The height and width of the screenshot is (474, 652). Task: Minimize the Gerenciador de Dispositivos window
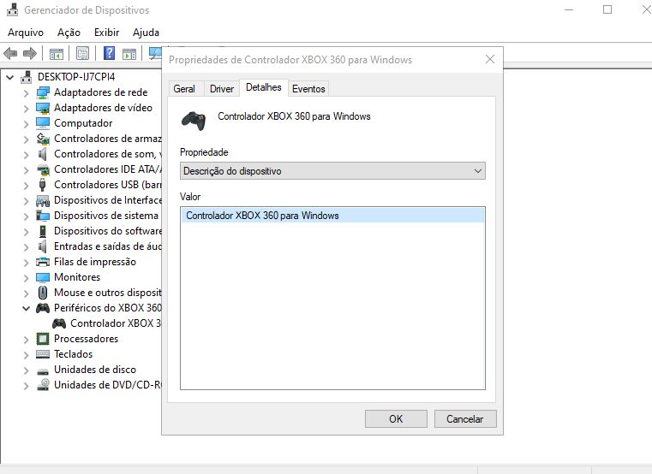(569, 9)
